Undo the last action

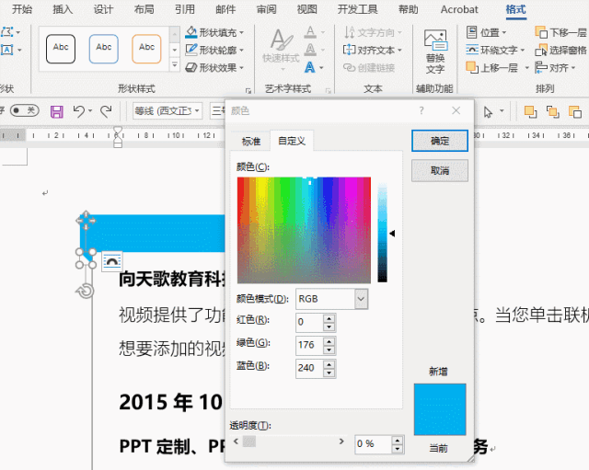tap(79, 111)
